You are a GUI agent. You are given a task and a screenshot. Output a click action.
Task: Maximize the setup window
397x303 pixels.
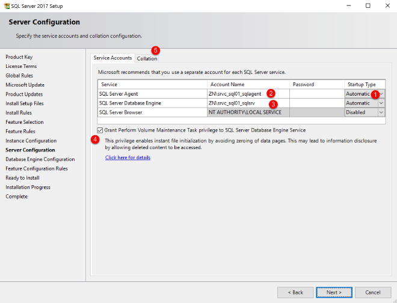[x=368, y=5]
